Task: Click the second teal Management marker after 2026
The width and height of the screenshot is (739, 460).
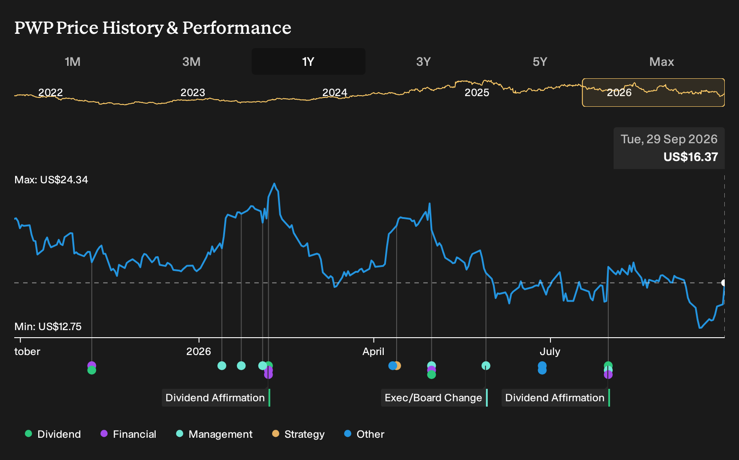Action: [x=241, y=366]
